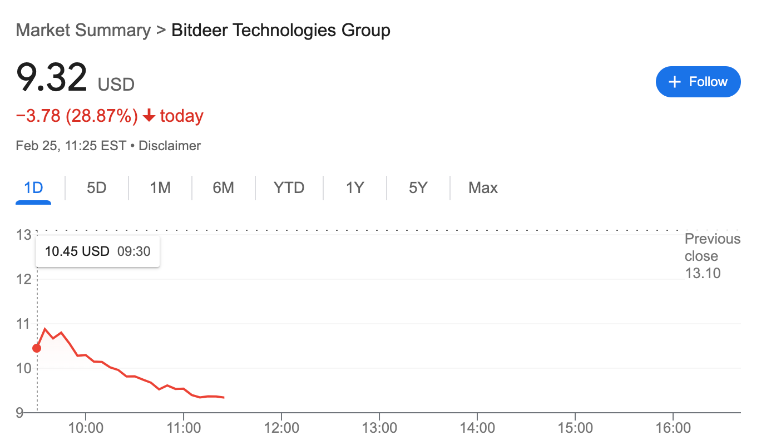This screenshot has width=771, height=445.
Task: Select the 6M time range
Action: coord(223,188)
